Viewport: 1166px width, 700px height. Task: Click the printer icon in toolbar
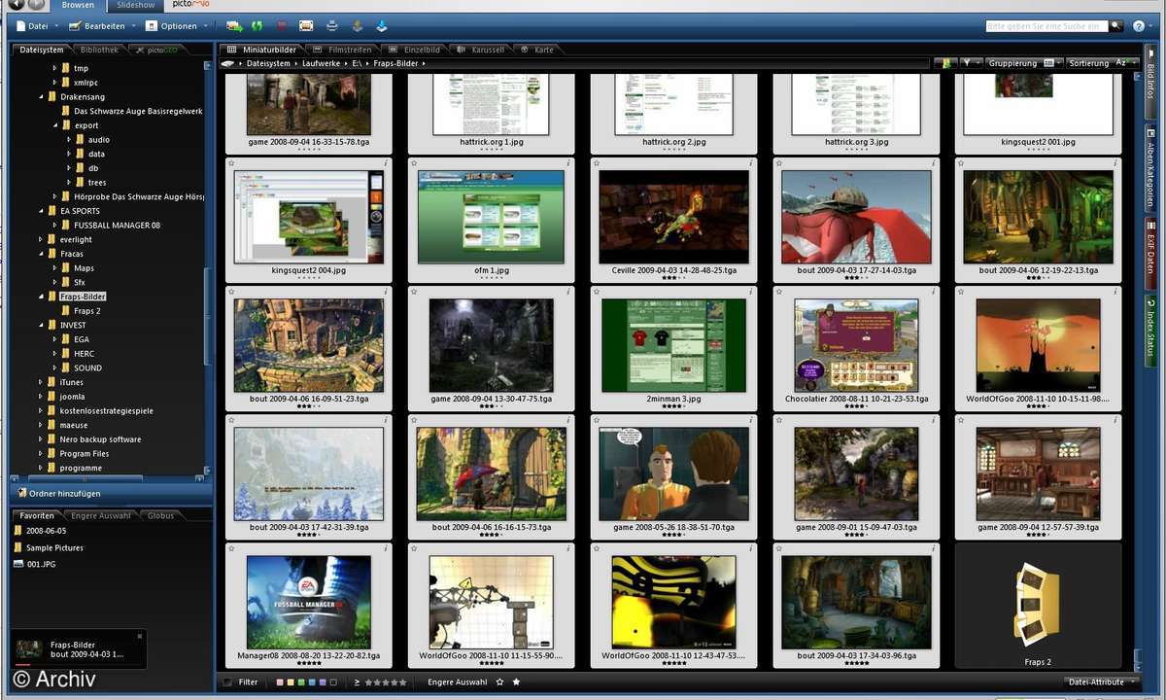click(332, 25)
